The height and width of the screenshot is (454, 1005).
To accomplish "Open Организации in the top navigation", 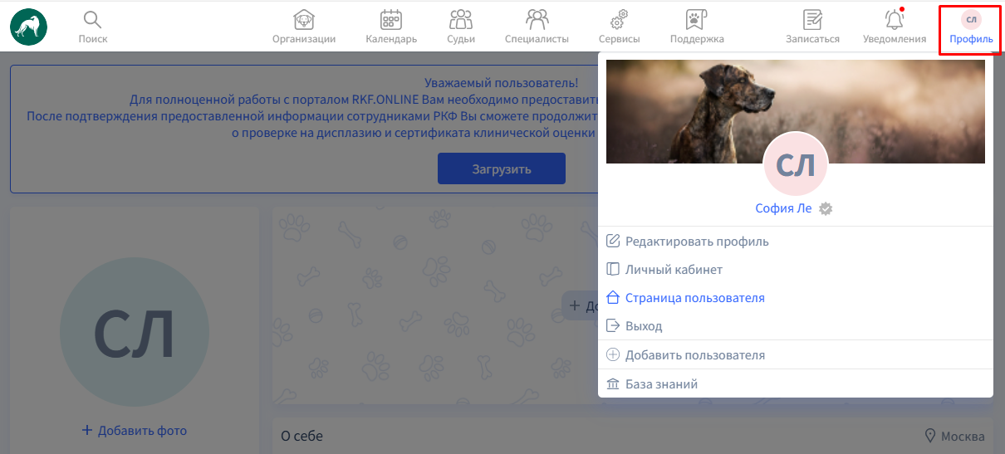I will pyautogui.click(x=304, y=27).
